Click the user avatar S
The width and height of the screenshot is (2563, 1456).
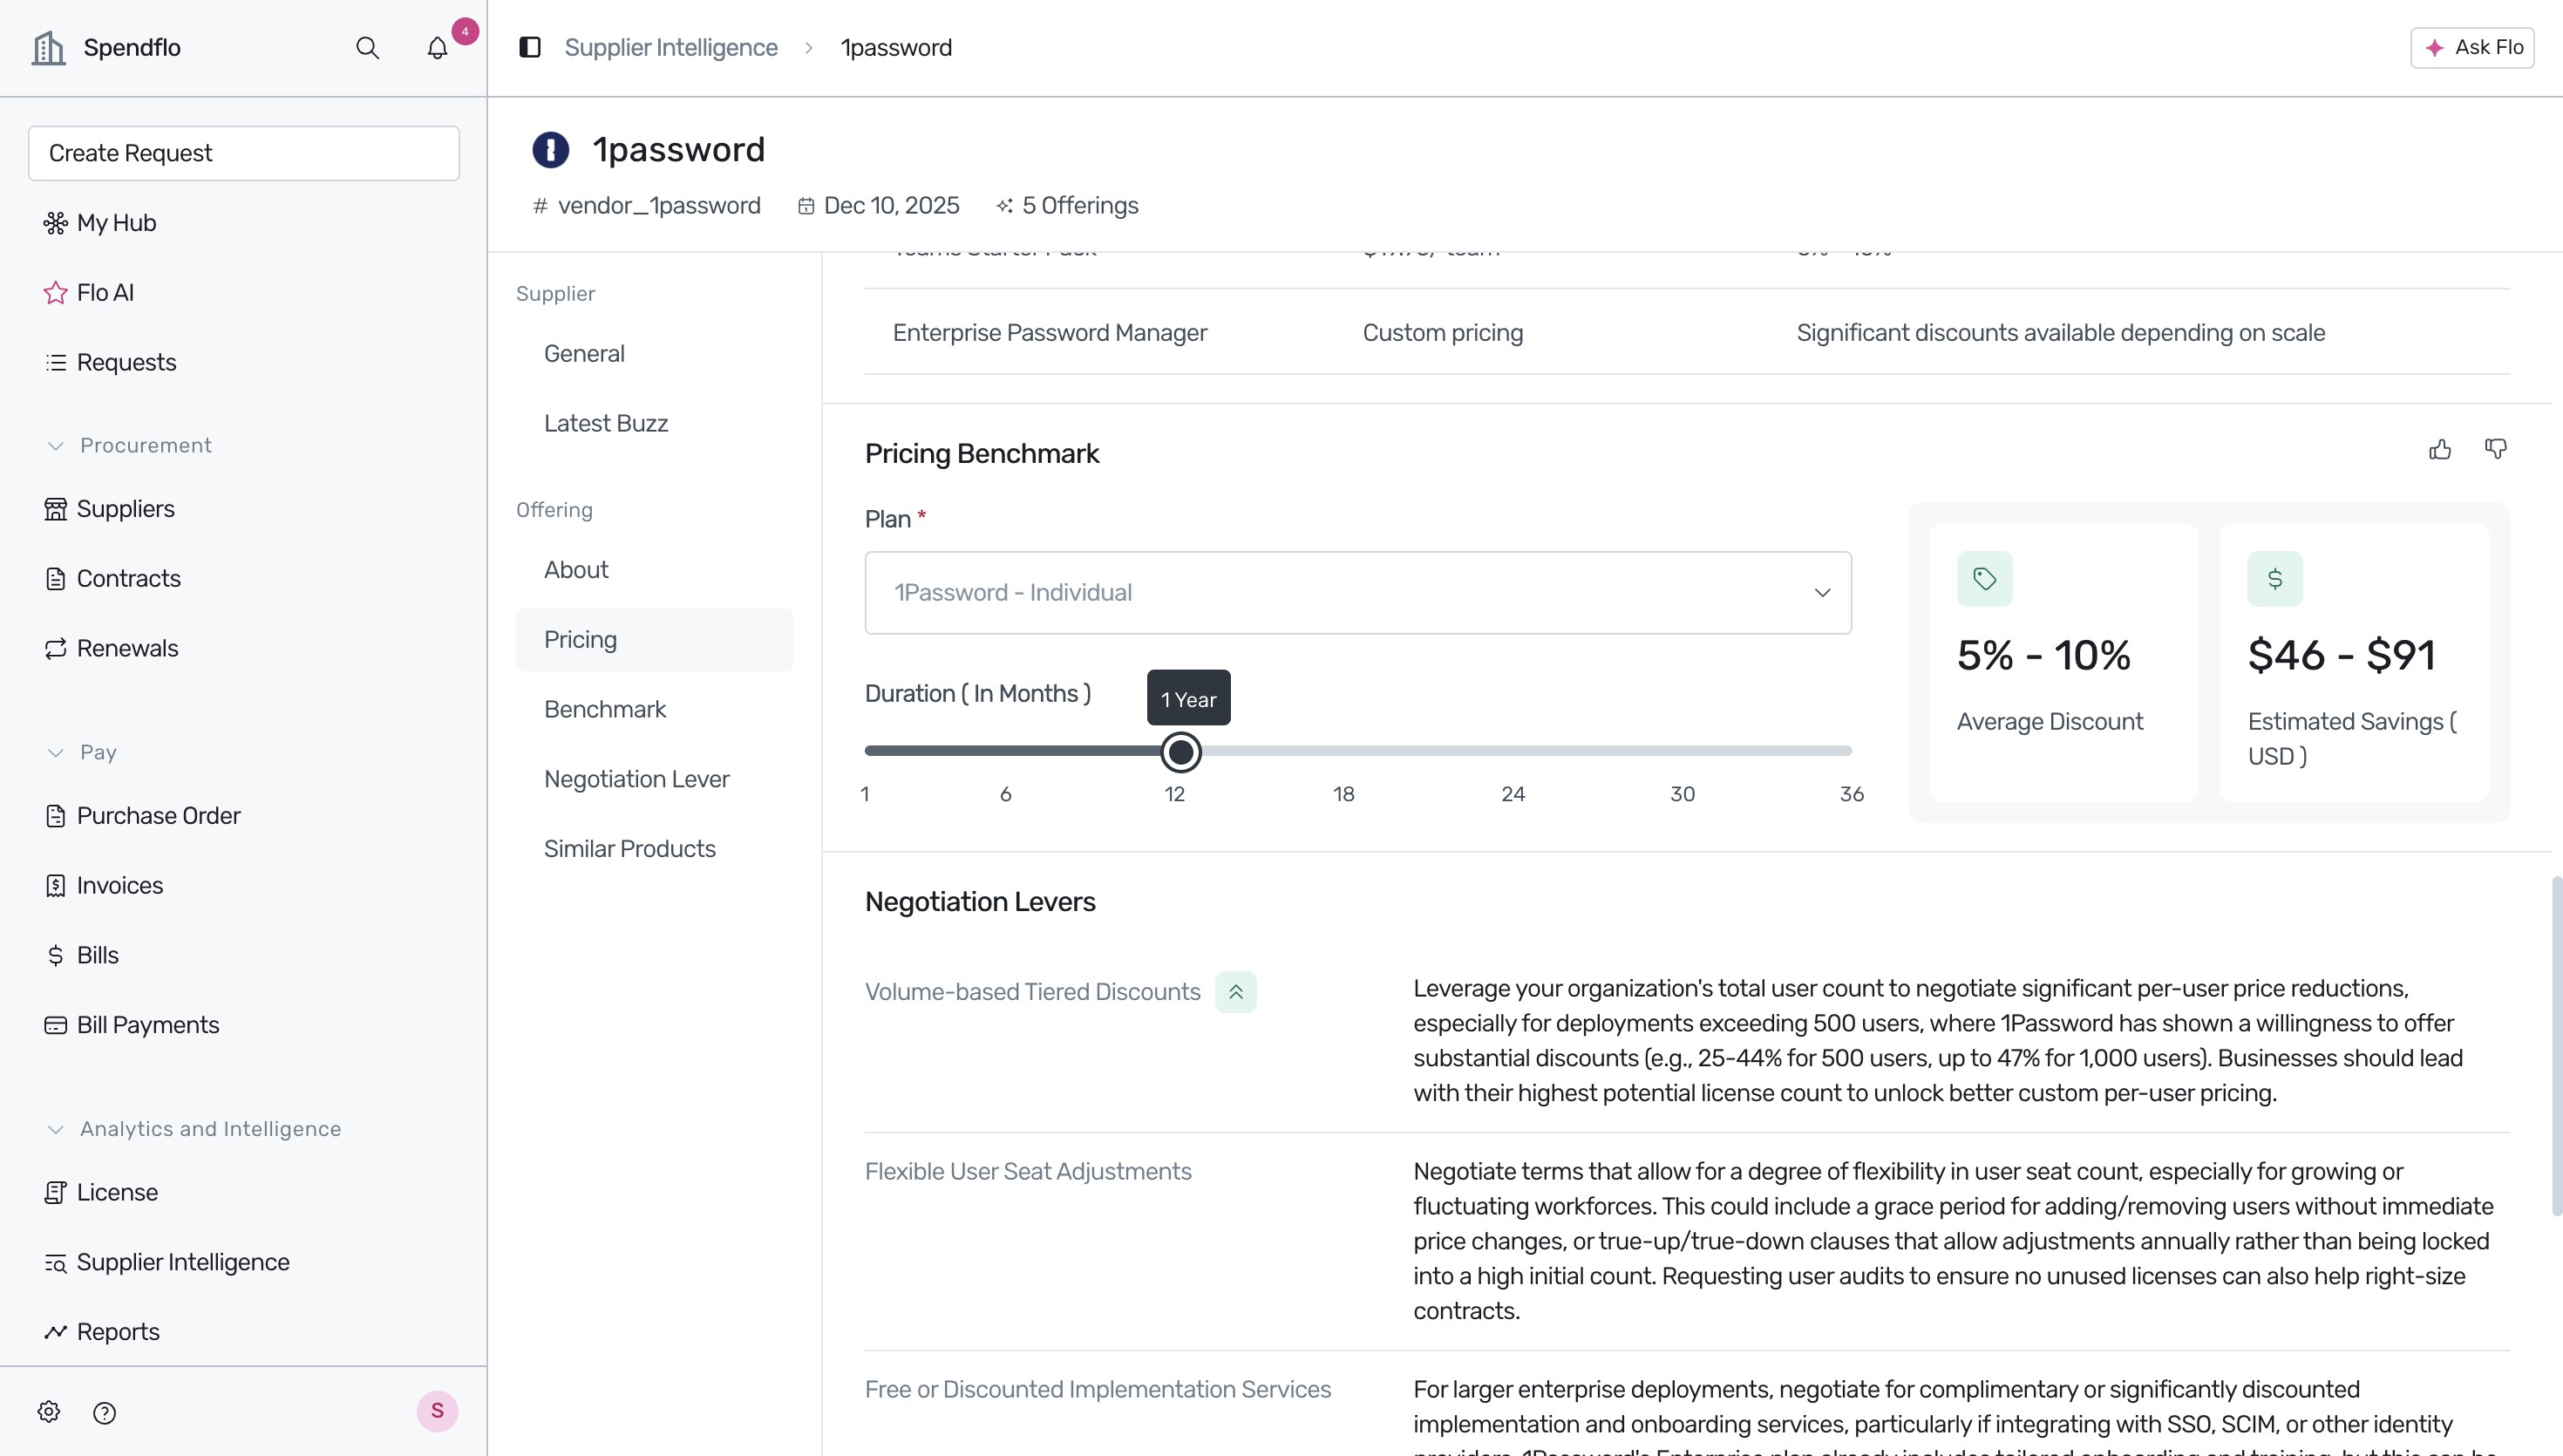(437, 1411)
